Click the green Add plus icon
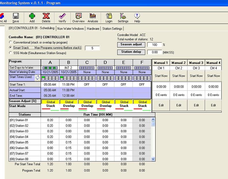 pyautogui.click(x=32, y=16)
